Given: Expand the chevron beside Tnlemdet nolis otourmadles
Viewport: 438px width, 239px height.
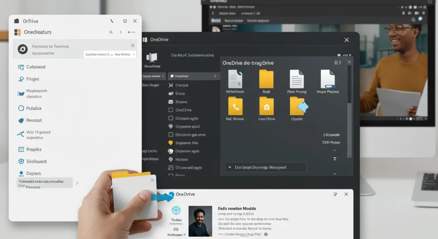Looking at the screenshot, I should pos(77,183).
